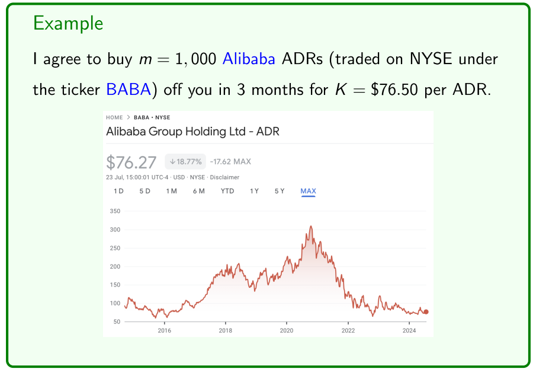Open the blue BABA ticker link
The image size is (533, 372).
[126, 90]
